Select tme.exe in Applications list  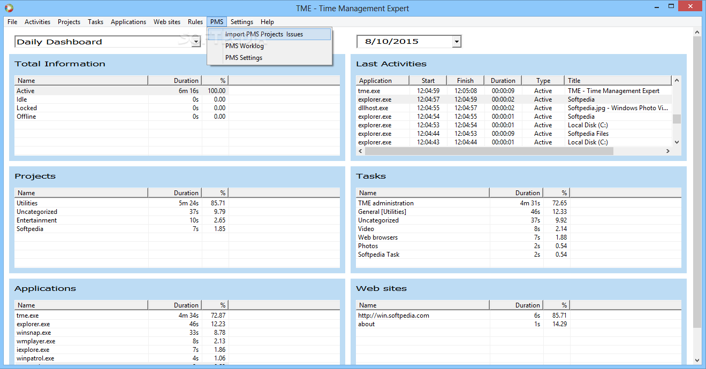pos(177,316)
